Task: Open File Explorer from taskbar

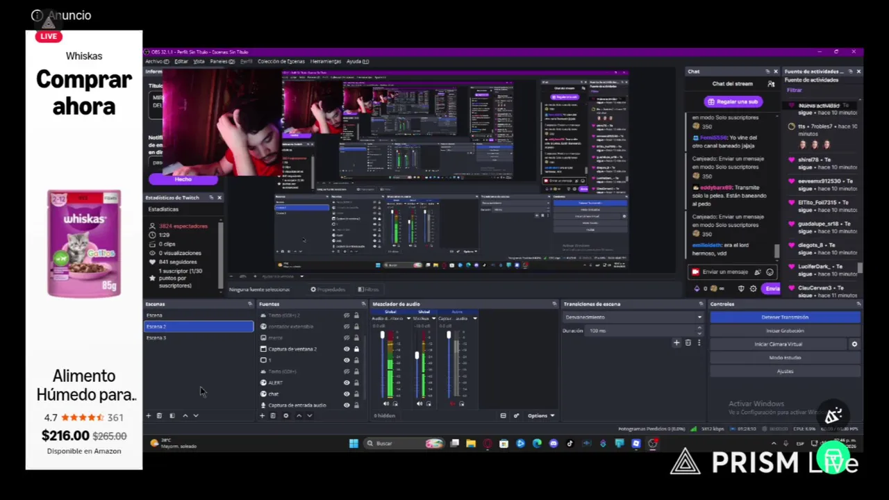Action: [x=471, y=443]
